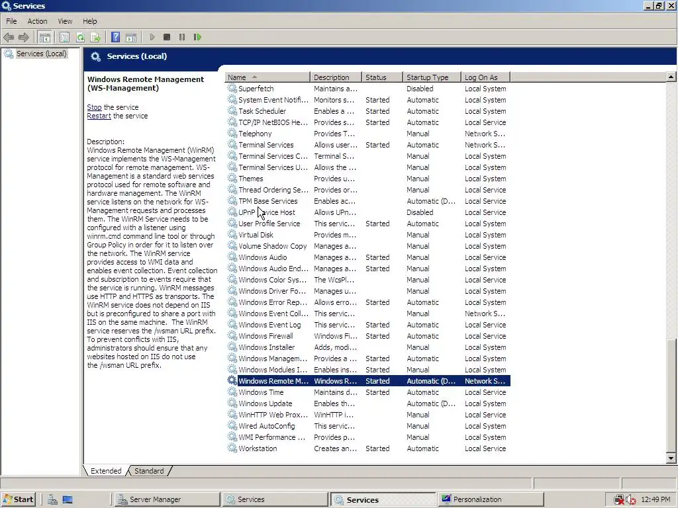
Task: Click the services list scroll up arrow
Action: 671,77
